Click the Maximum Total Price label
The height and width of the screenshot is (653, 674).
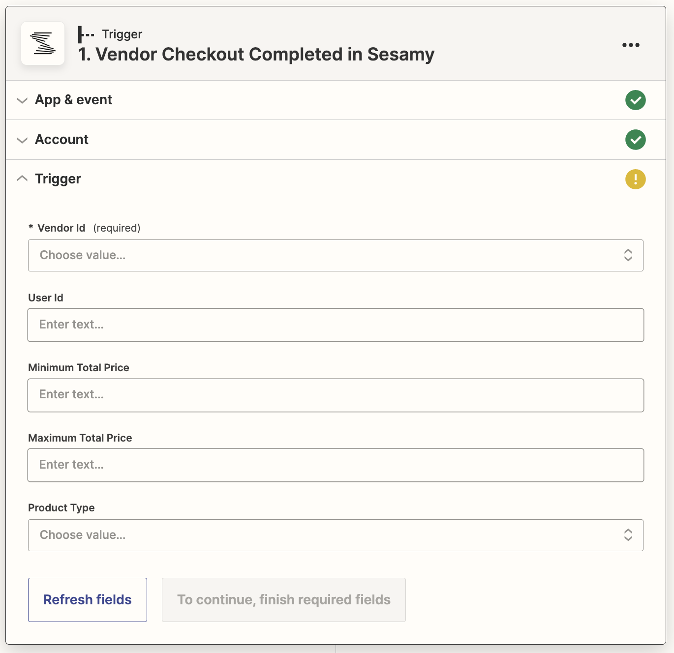pyautogui.click(x=80, y=438)
